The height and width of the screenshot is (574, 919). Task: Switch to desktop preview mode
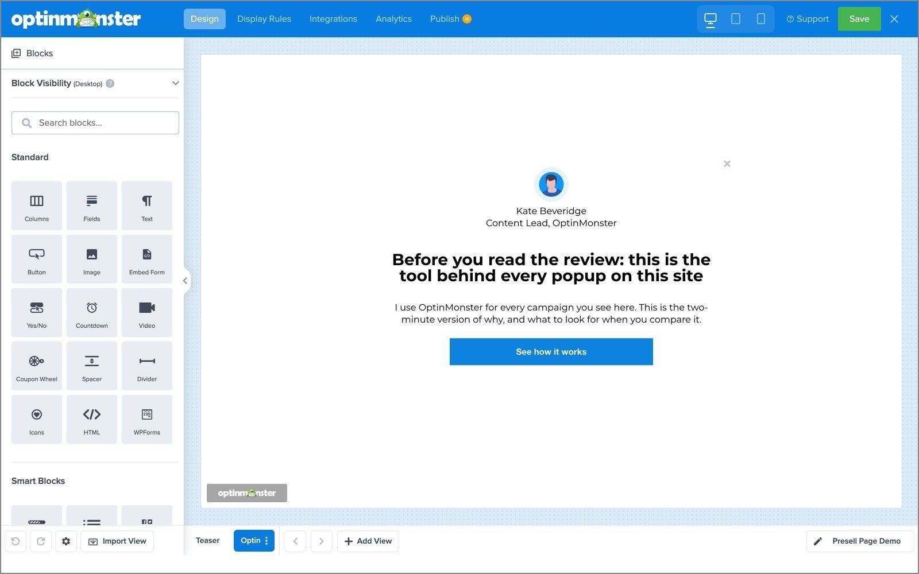coord(711,19)
